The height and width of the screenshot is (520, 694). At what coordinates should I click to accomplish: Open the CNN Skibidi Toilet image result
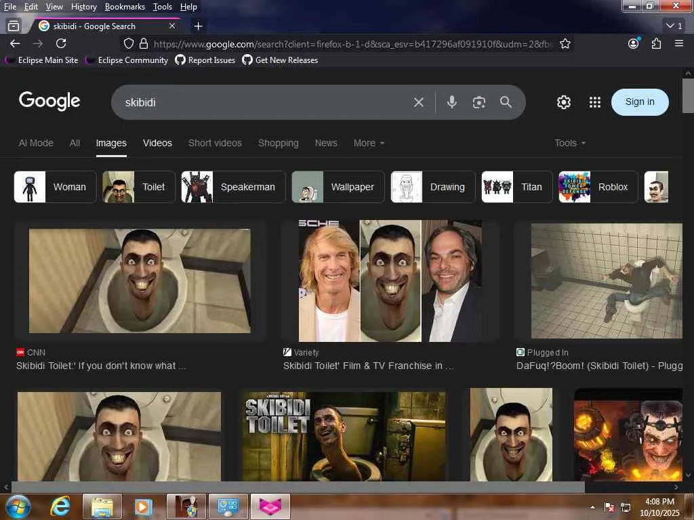140,281
